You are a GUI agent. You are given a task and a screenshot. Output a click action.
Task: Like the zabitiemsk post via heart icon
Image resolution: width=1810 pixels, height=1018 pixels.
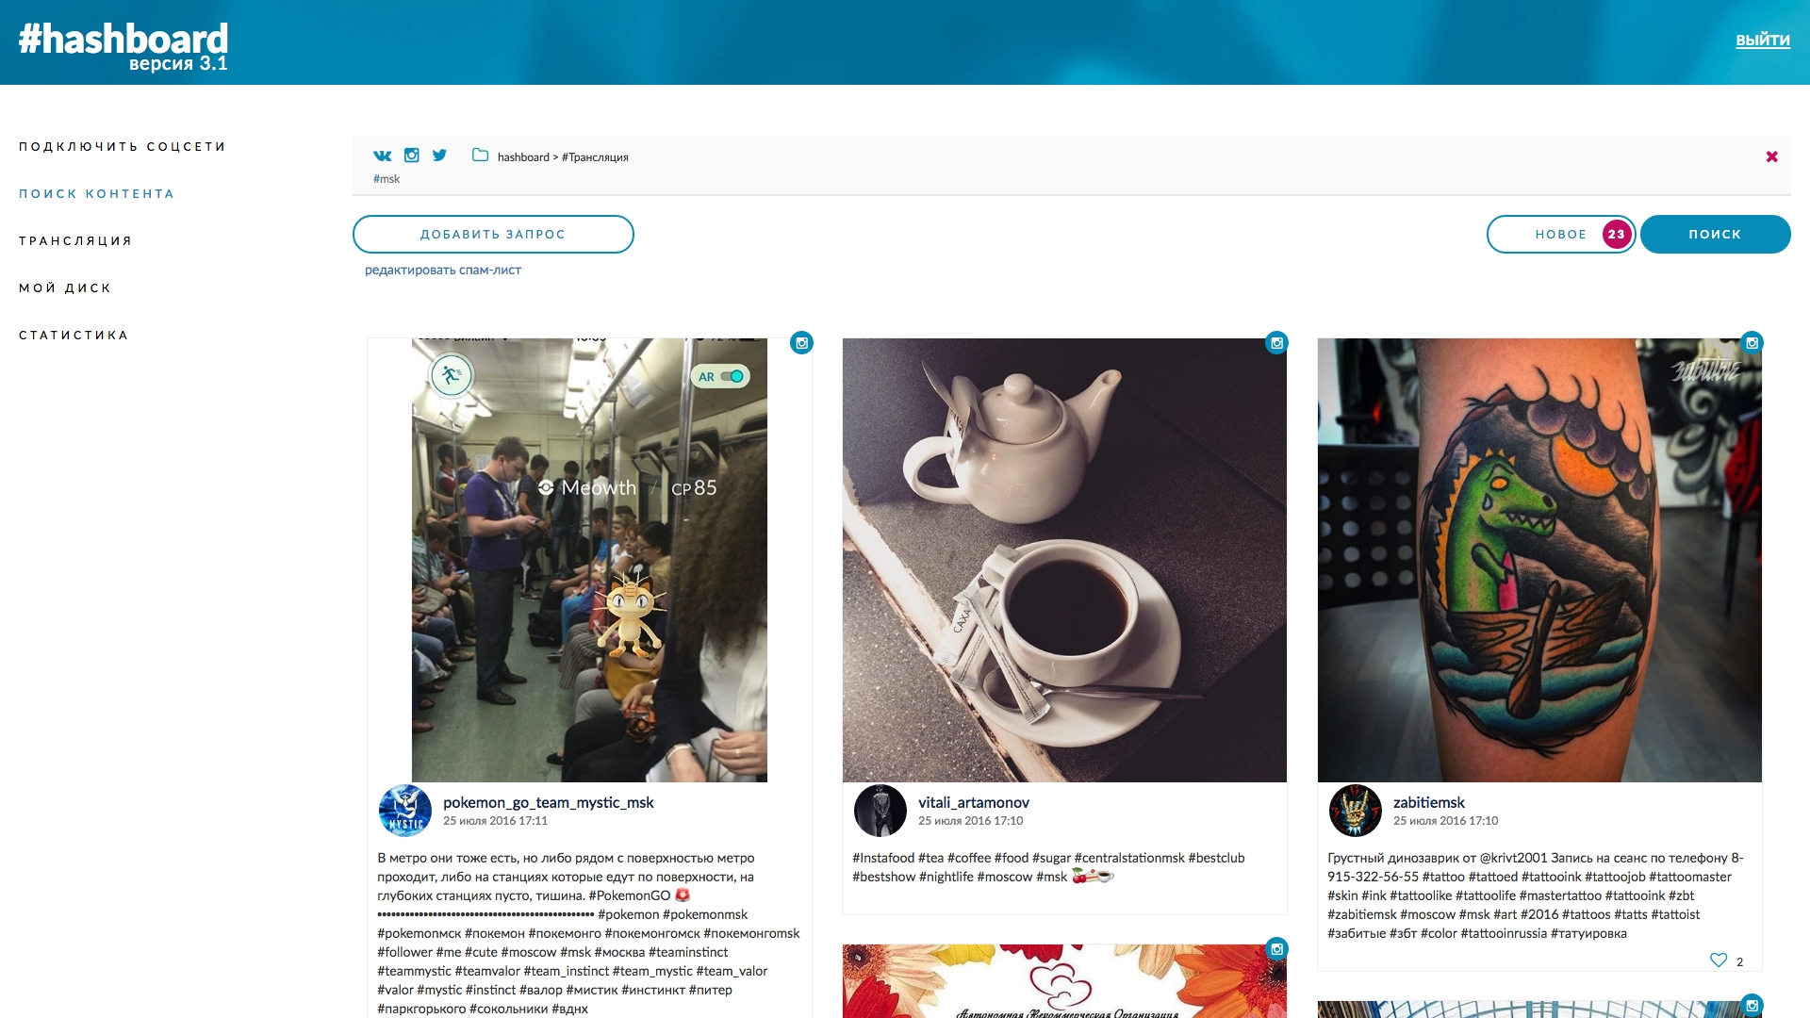(x=1719, y=960)
